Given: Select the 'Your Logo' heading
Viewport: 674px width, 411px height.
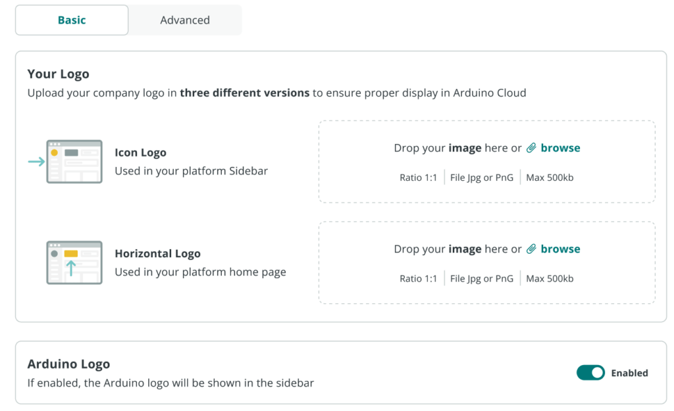Looking at the screenshot, I should pyautogui.click(x=59, y=74).
